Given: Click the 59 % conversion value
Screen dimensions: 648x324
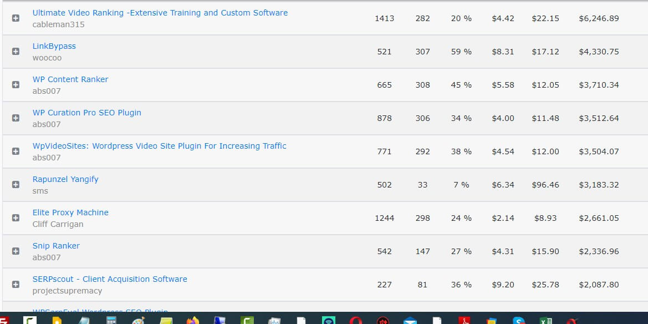Looking at the screenshot, I should 461,52.
